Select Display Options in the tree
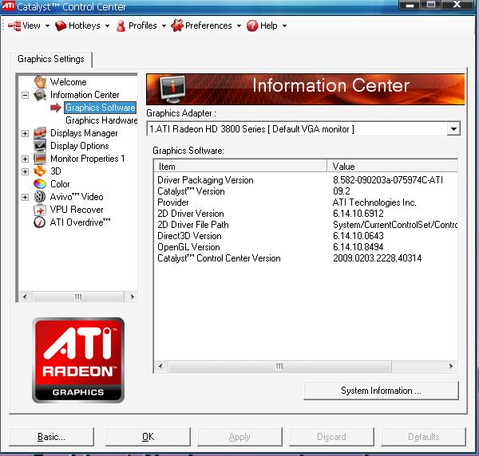479x456 pixels. (79, 146)
